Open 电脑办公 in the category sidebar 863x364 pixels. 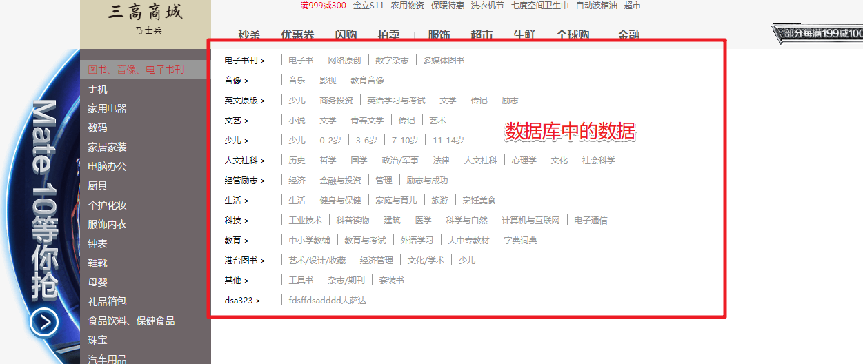107,166
